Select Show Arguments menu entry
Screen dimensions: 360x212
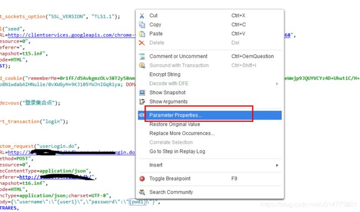209,101
